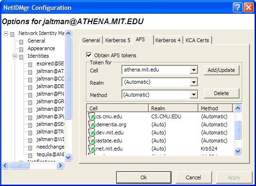This screenshot has width=256, height=186.
Task: Select the Appearance node icon in tree
Action: [21, 49]
